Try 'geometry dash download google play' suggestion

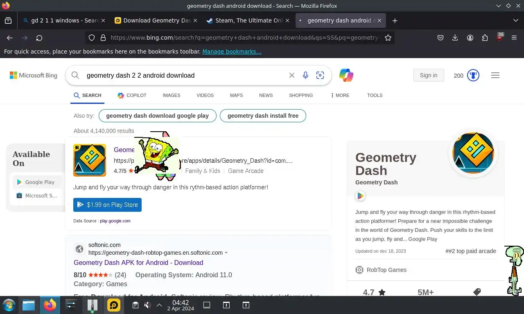(157, 116)
